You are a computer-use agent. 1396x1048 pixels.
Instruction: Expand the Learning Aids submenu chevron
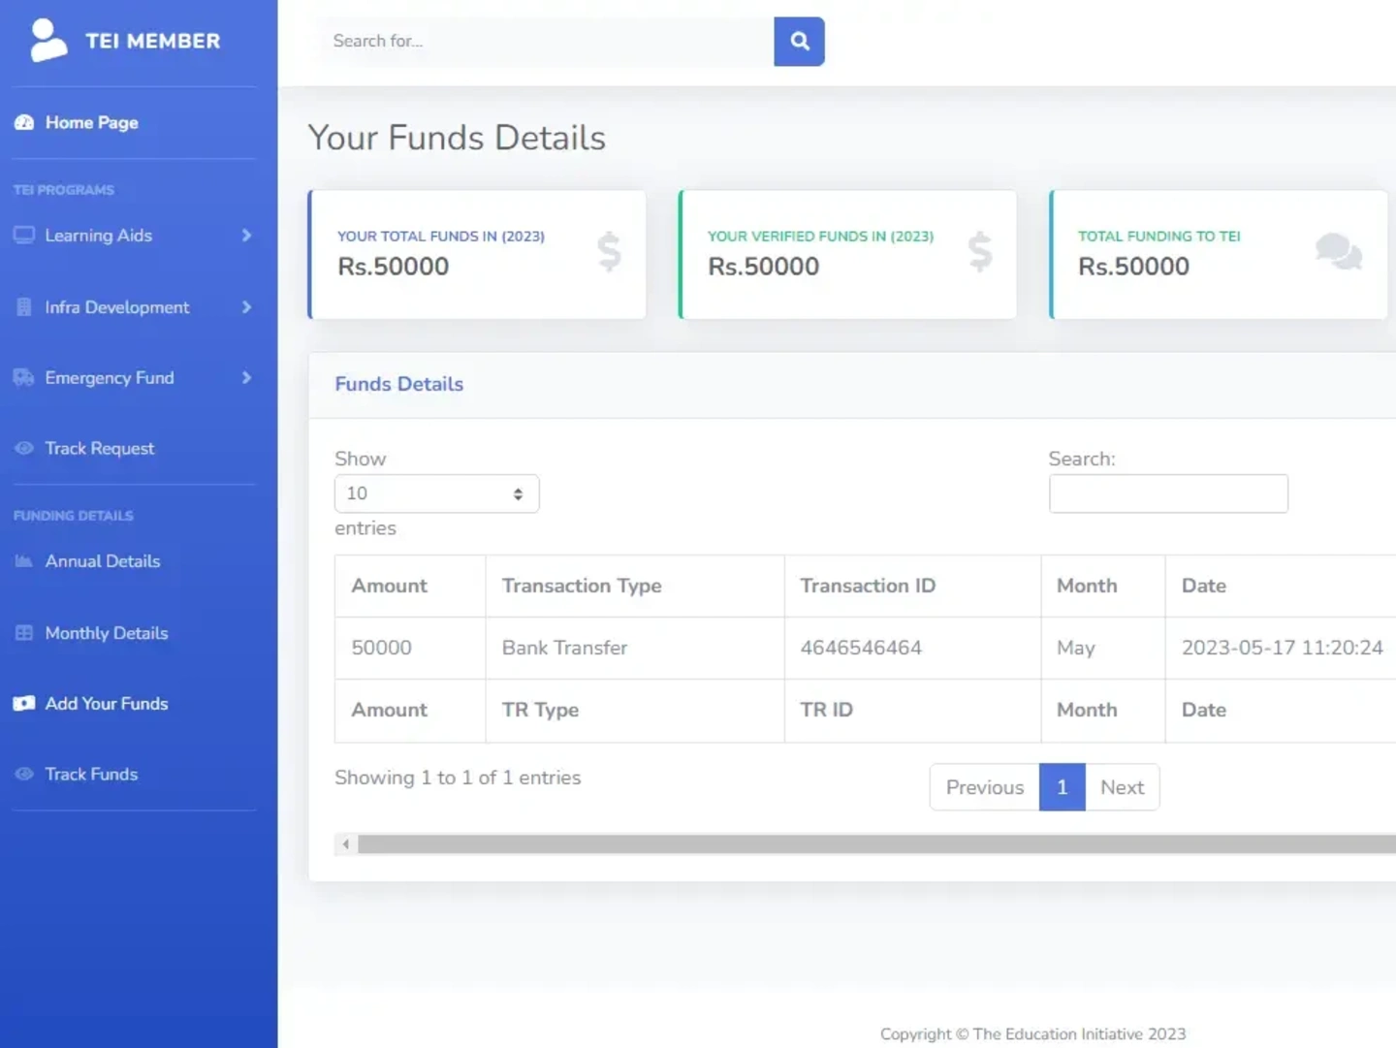pyautogui.click(x=246, y=236)
